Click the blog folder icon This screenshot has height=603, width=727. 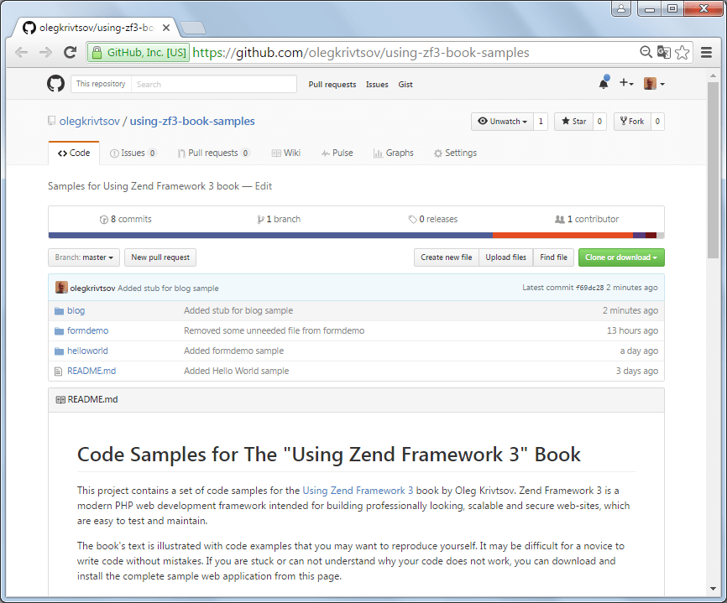pos(59,310)
